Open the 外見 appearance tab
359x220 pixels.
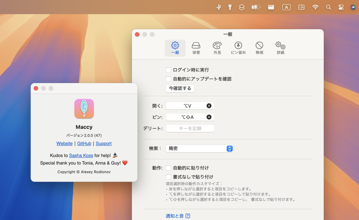tap(217, 48)
